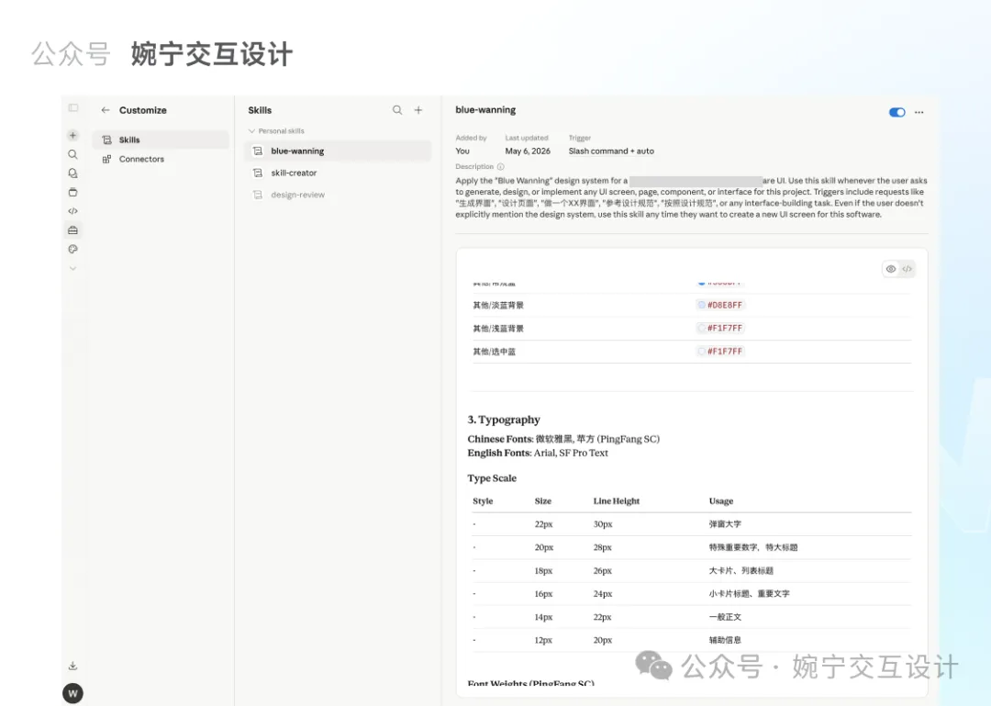Toggle the sidebar panel icon
The image size is (991, 706).
click(x=73, y=108)
